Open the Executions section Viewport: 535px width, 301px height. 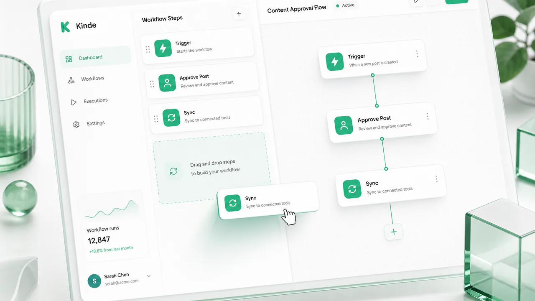tap(89, 101)
